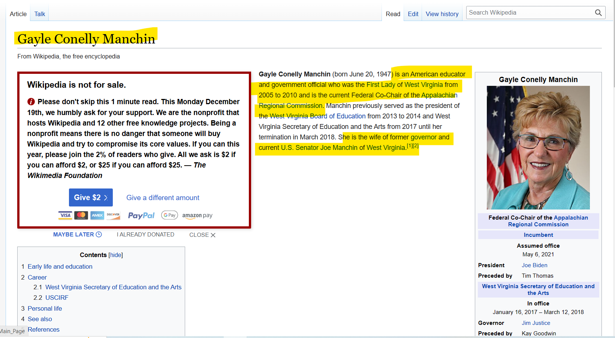Click citation reference [2]
The height and width of the screenshot is (338, 615).
(x=416, y=146)
